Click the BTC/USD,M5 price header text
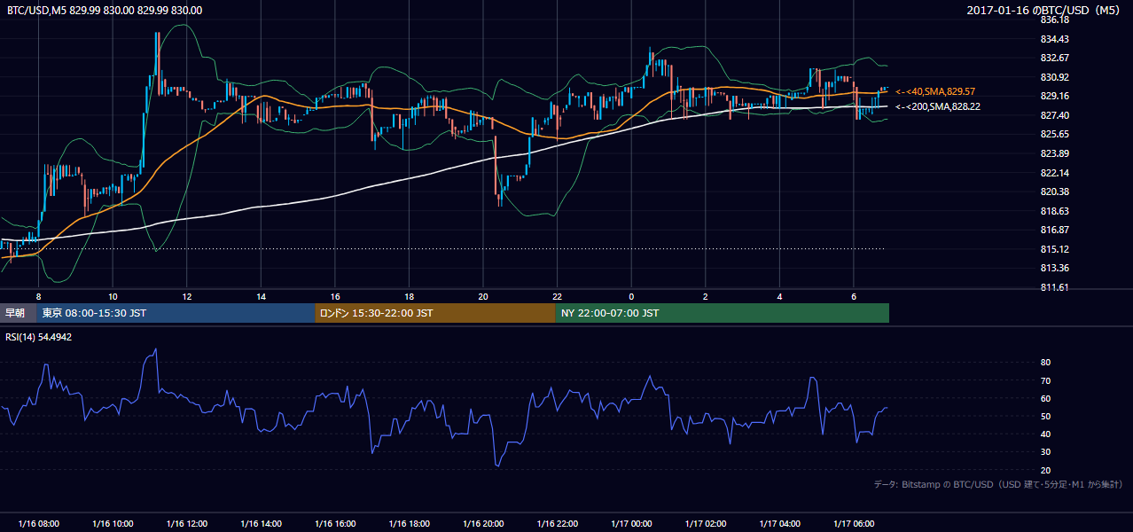The image size is (1133, 532). pos(105,11)
